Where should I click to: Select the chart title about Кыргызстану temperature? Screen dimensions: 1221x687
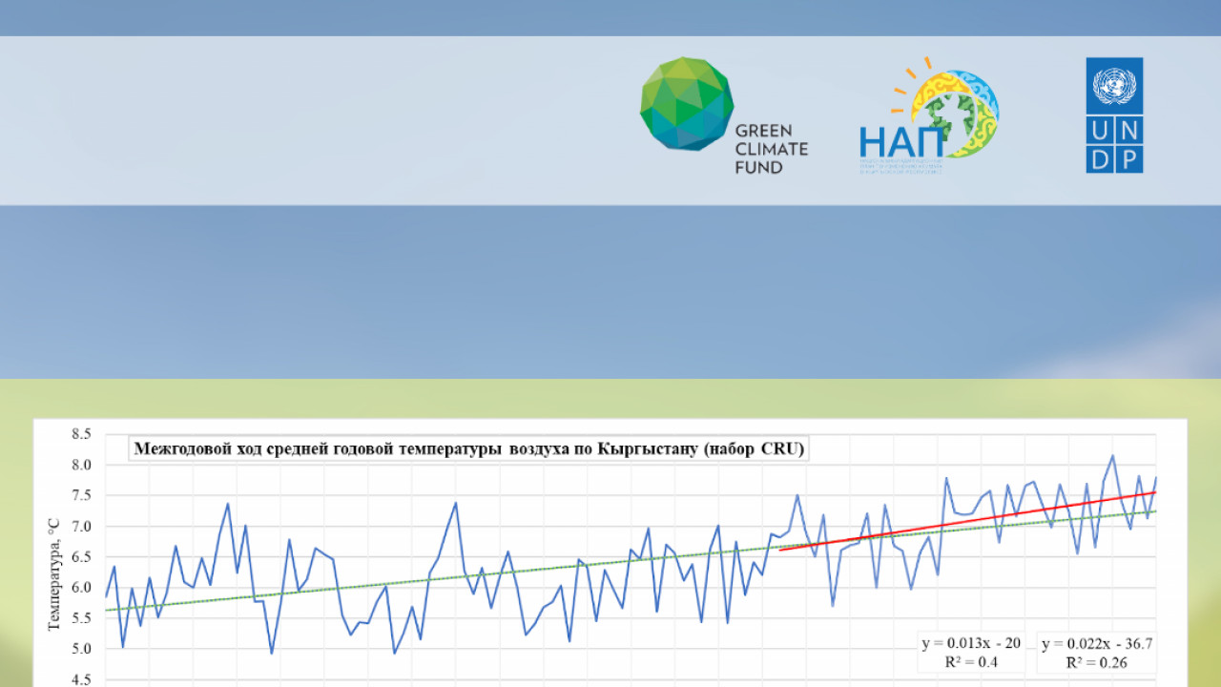(x=468, y=449)
